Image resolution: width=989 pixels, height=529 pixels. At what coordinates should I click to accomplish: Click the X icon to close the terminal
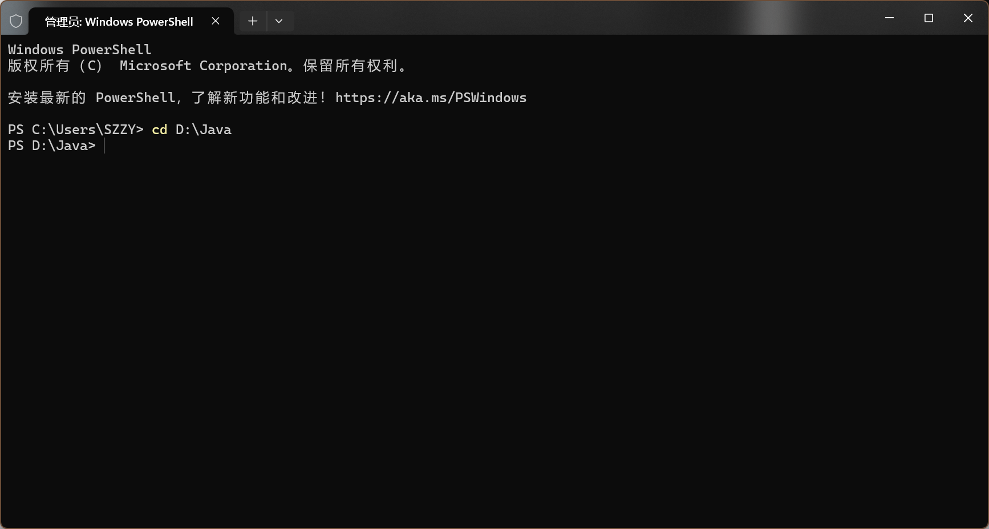click(x=968, y=18)
